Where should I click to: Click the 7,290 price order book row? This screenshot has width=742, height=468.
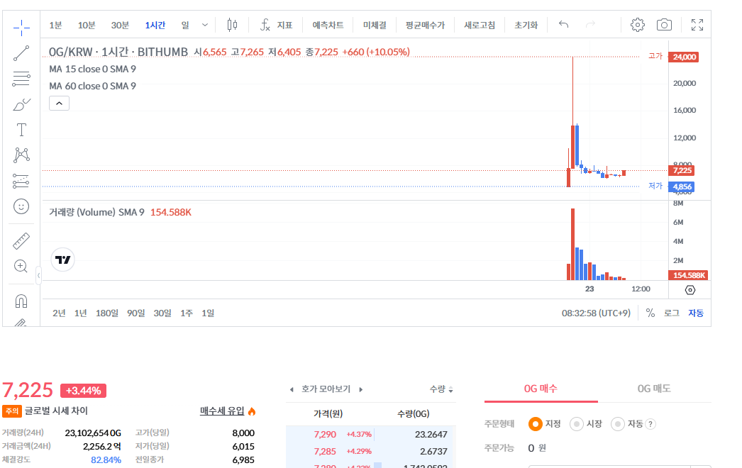pos(370,435)
